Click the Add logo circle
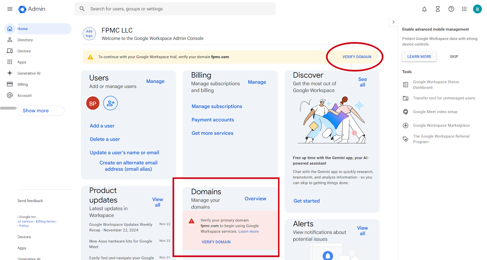The image size is (487, 260). (89, 34)
